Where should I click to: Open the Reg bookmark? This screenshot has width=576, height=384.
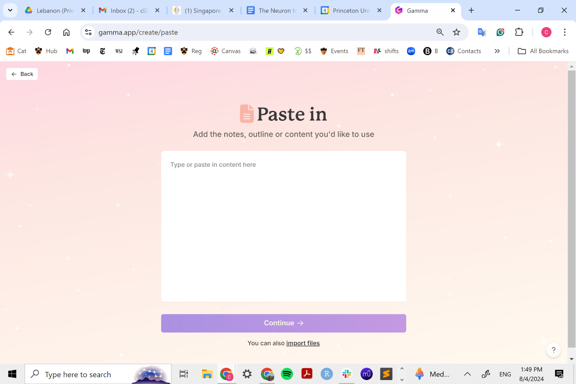[x=191, y=51]
